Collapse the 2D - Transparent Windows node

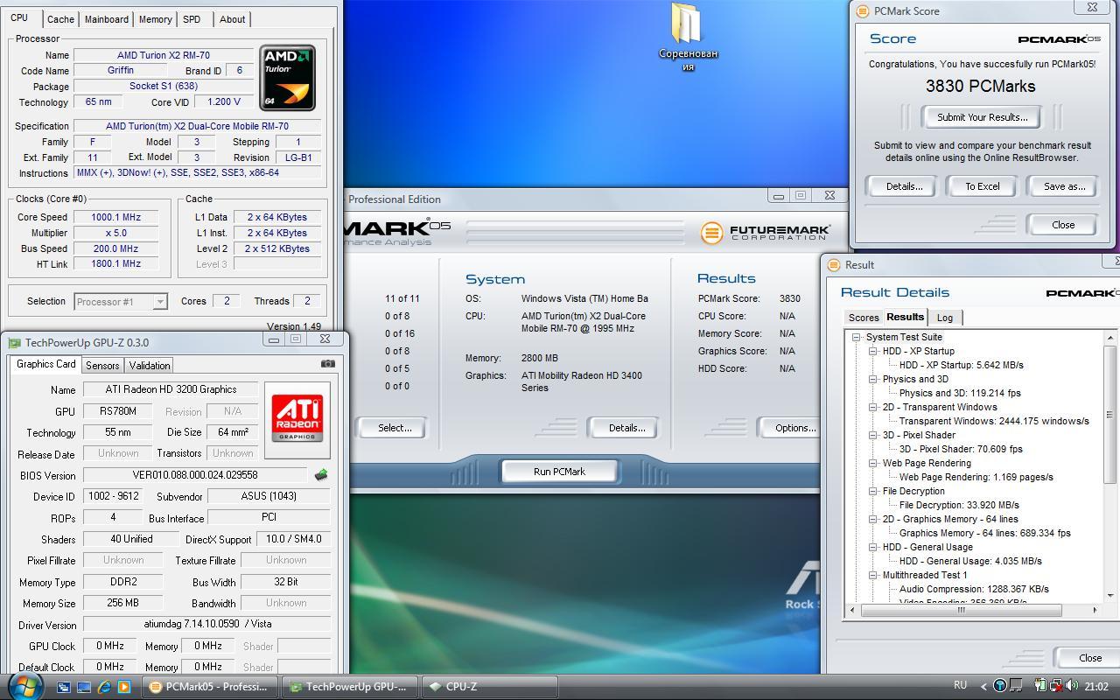coord(872,407)
